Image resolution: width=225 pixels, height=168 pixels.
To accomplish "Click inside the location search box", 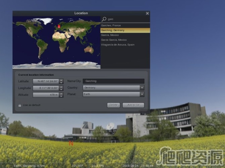I will click(127, 19).
